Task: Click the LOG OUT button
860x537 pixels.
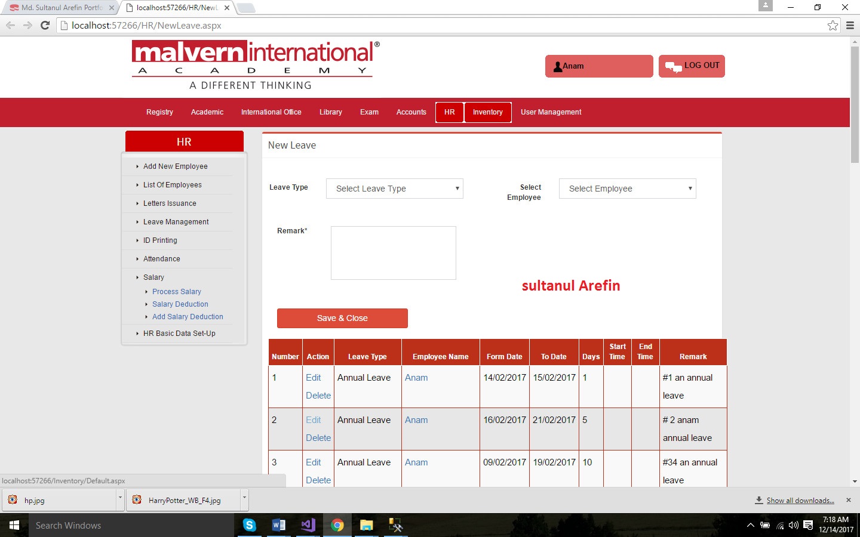Action: 692,66
